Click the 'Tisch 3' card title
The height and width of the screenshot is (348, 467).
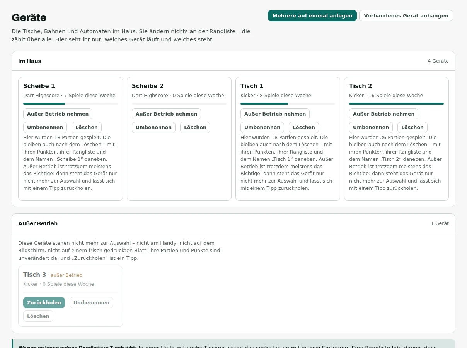pyautogui.click(x=34, y=275)
